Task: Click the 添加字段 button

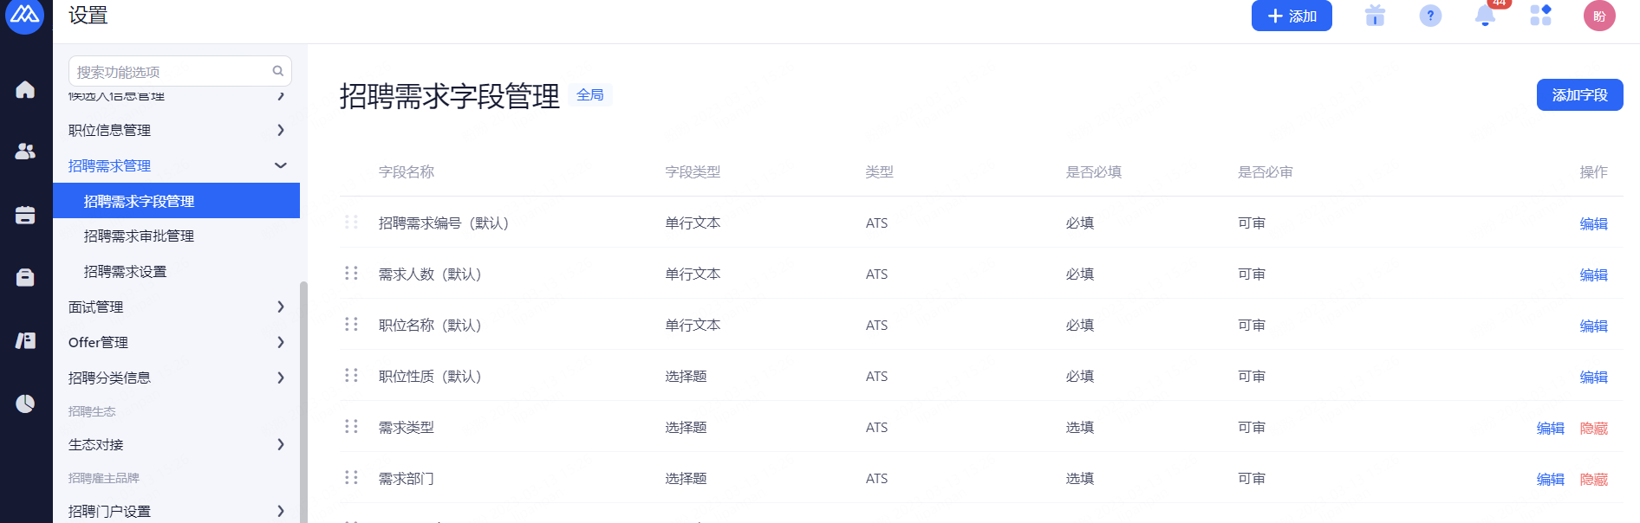Action: [x=1579, y=95]
